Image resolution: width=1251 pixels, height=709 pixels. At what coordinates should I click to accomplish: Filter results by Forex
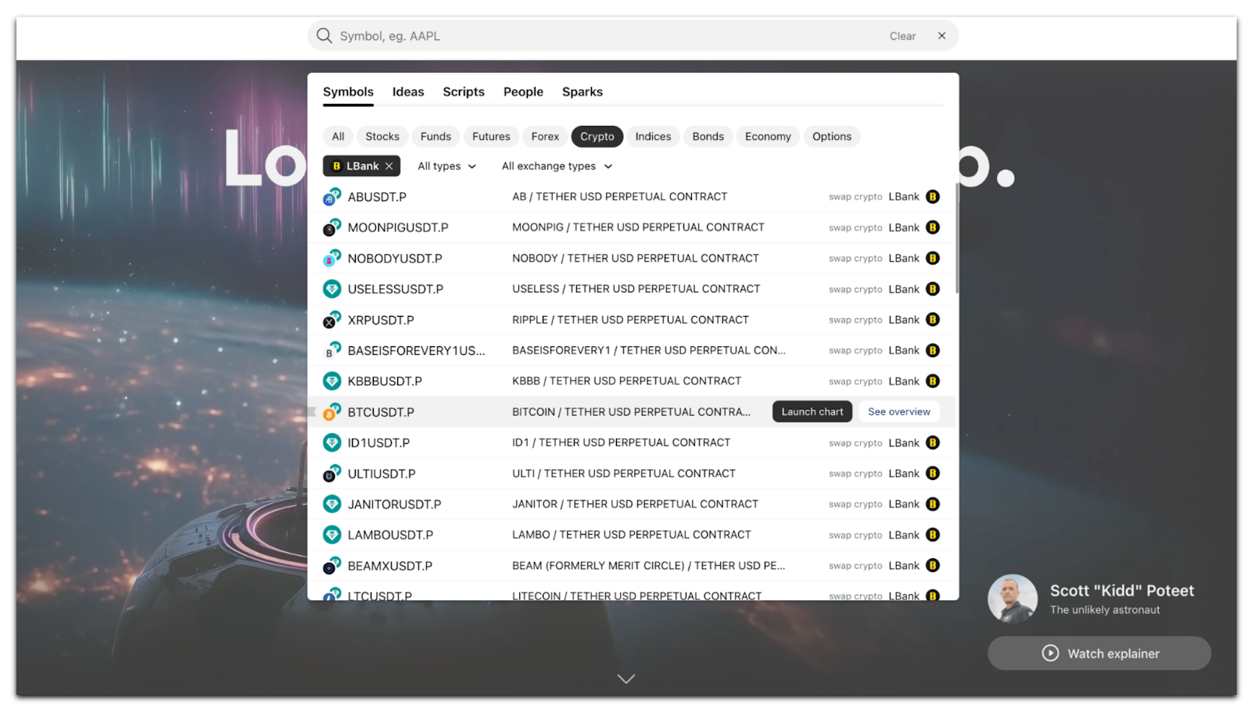(x=545, y=136)
